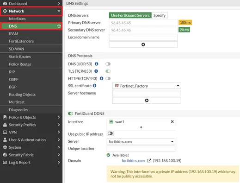The height and width of the screenshot is (183, 240).
Task: Click the Log & Report chart icon
Action: tap(5, 162)
